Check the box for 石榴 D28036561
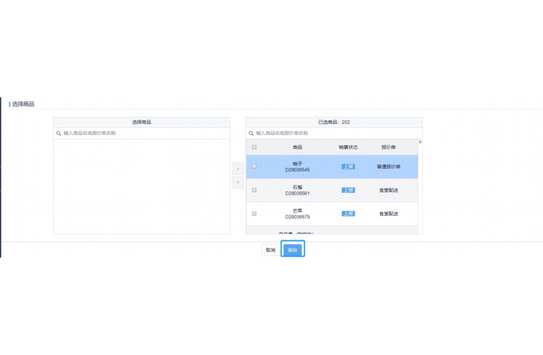Screen dimensions: 543x355 click(254, 190)
